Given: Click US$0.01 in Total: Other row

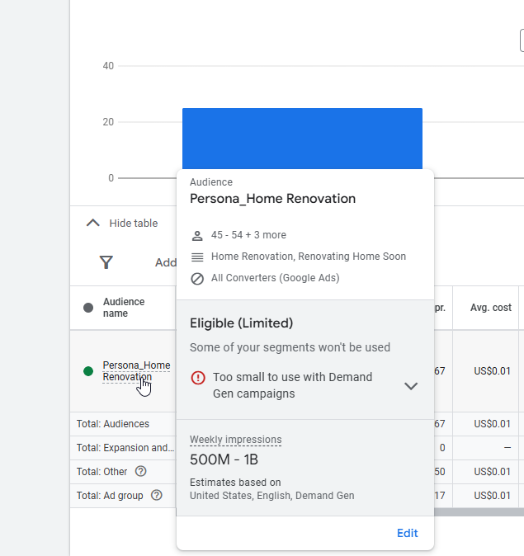Looking at the screenshot, I should [492, 472].
